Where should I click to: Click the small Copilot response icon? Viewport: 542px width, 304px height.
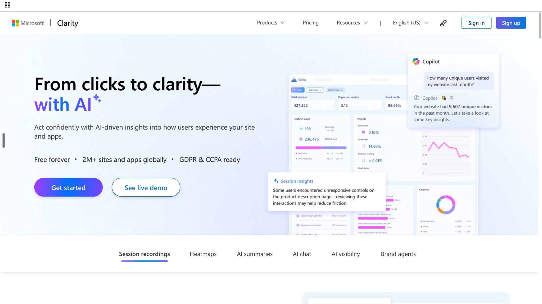click(x=417, y=98)
